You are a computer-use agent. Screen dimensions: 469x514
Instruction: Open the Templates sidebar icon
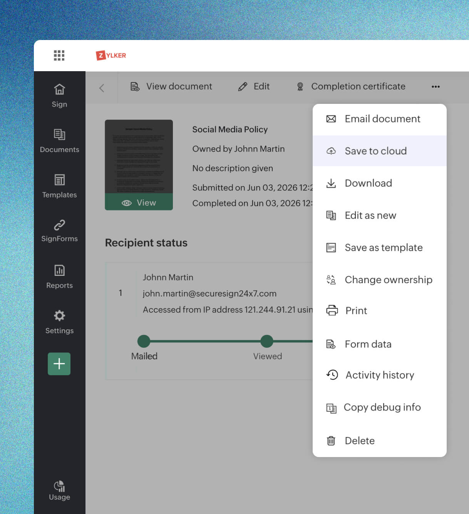59,180
